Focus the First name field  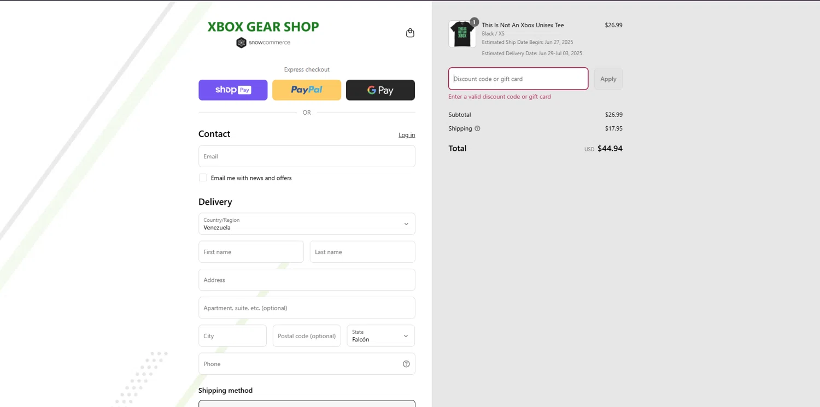tap(251, 252)
